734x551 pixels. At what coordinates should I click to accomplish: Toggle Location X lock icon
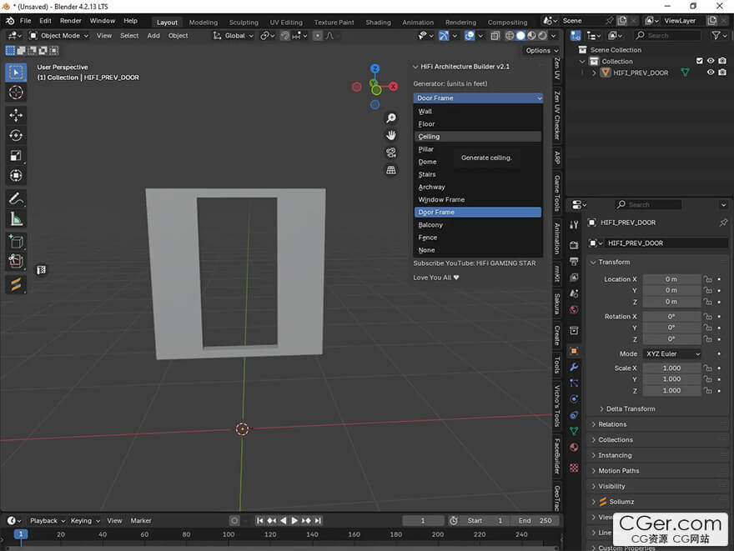point(707,279)
